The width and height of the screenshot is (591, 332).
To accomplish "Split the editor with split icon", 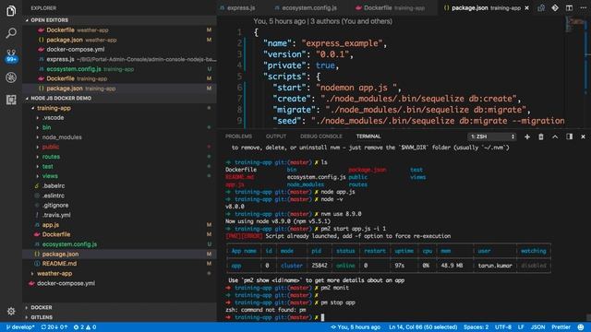I will [x=569, y=7].
